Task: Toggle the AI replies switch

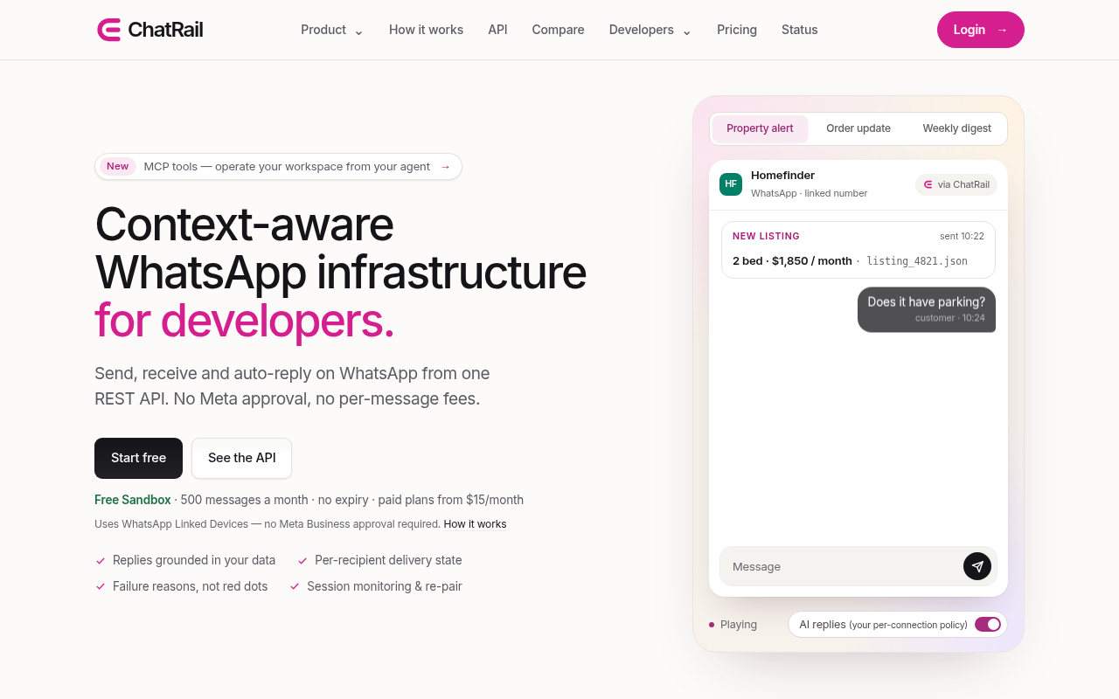Action: (988, 624)
